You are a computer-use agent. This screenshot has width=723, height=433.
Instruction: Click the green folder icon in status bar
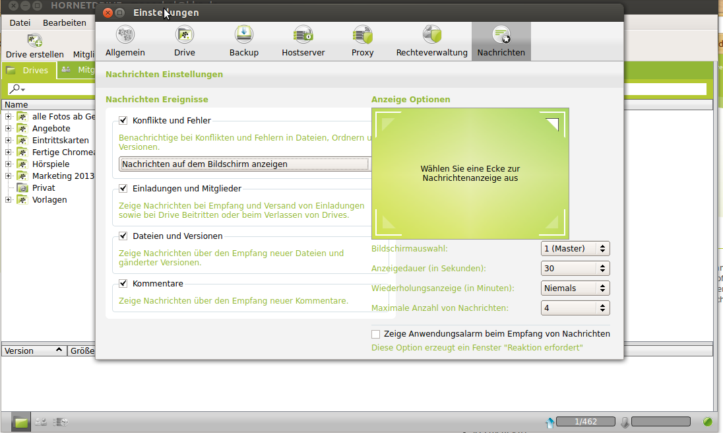tap(20, 422)
